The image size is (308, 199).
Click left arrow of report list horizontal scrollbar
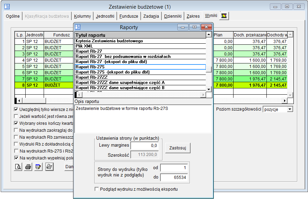pos(79,95)
